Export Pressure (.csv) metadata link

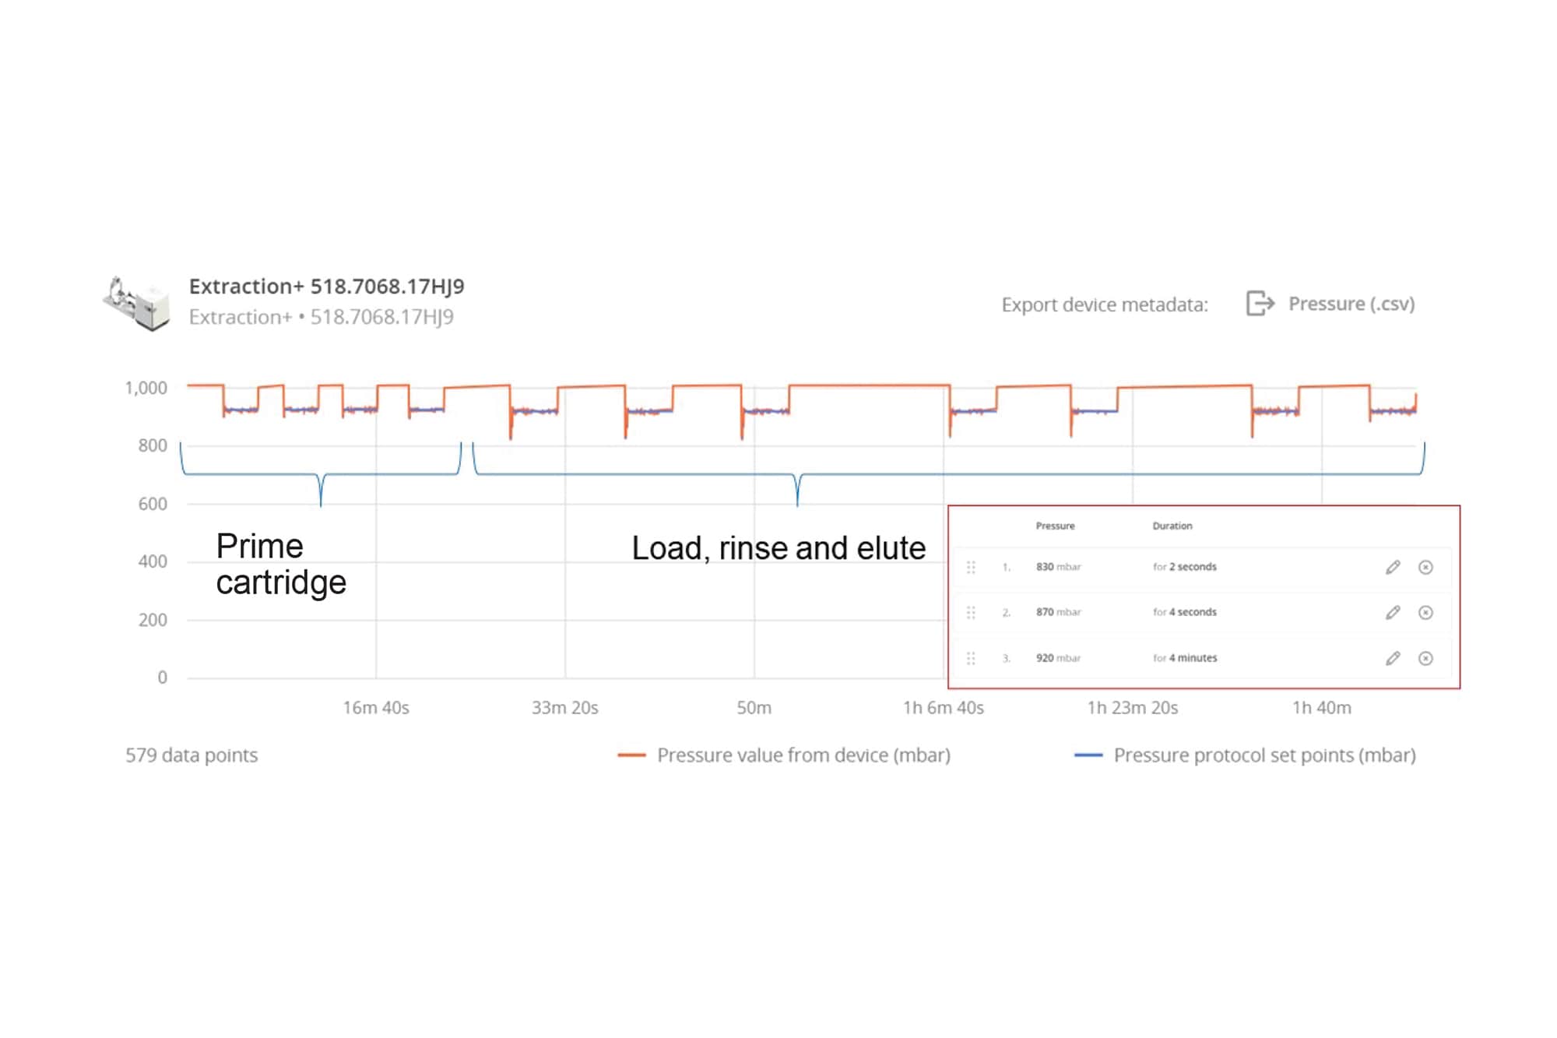pos(1351,304)
